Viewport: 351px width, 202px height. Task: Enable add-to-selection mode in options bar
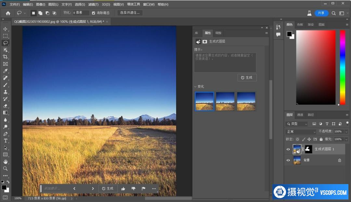pos(40,13)
